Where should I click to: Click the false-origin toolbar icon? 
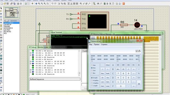pyautogui.click(x=32, y=4)
